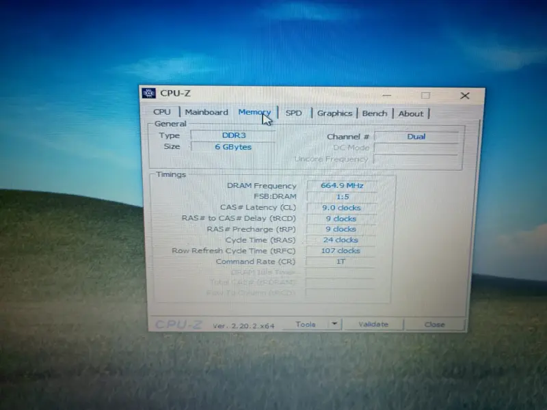Viewport: 547px width, 410px height.
Task: Select the Memory tab
Action: coord(254,112)
